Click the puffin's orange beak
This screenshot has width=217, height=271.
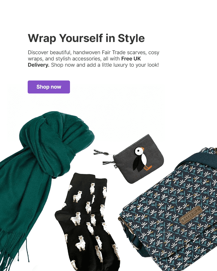(142, 149)
